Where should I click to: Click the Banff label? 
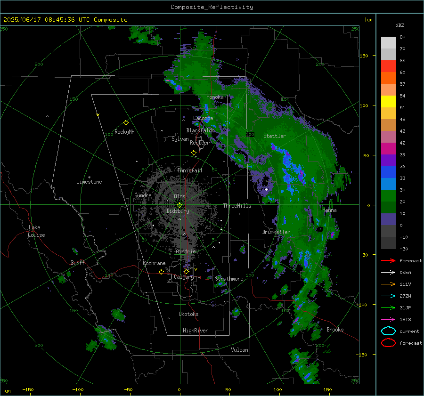coord(78,262)
